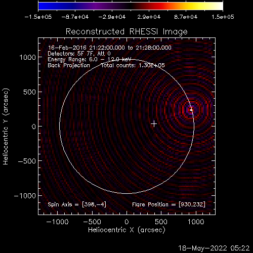253x253 pixels.
Task: Click the x-axis tick label '-1000'
Action: [x=57, y=222]
